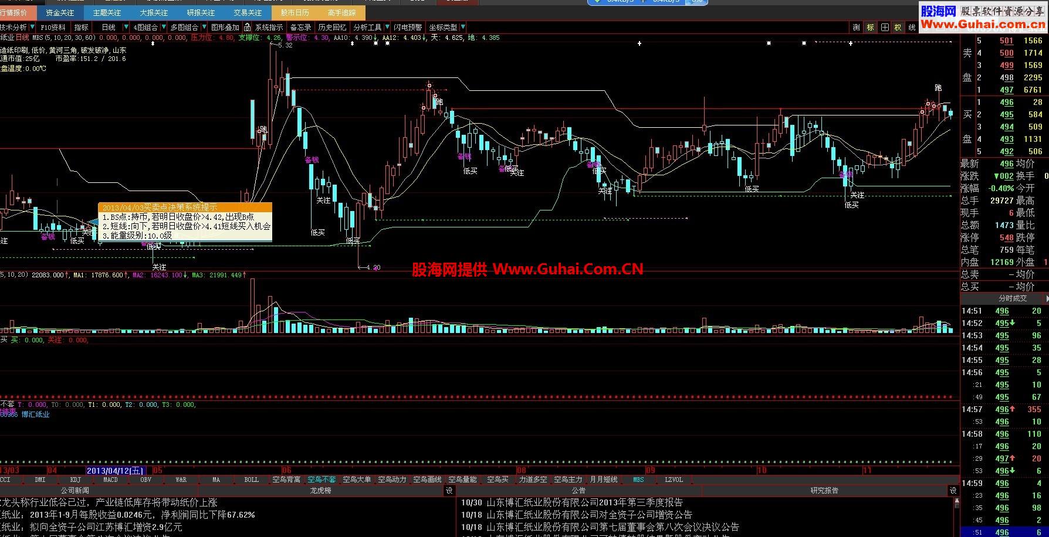Open the 日线 period dropdown arrow
1049x537 pixels.
(x=126, y=27)
